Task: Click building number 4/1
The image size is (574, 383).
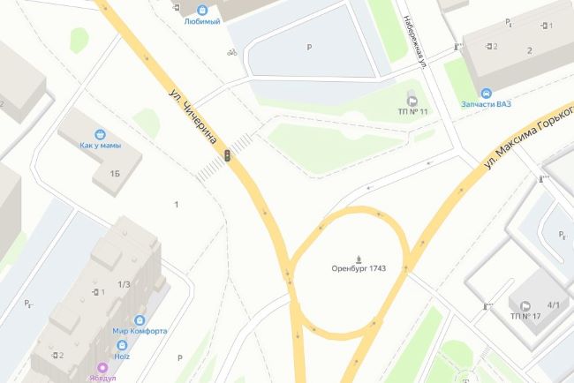Action: pos(554,304)
